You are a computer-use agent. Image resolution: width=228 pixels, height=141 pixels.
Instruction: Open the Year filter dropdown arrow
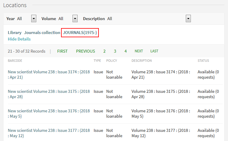[x=34, y=19]
